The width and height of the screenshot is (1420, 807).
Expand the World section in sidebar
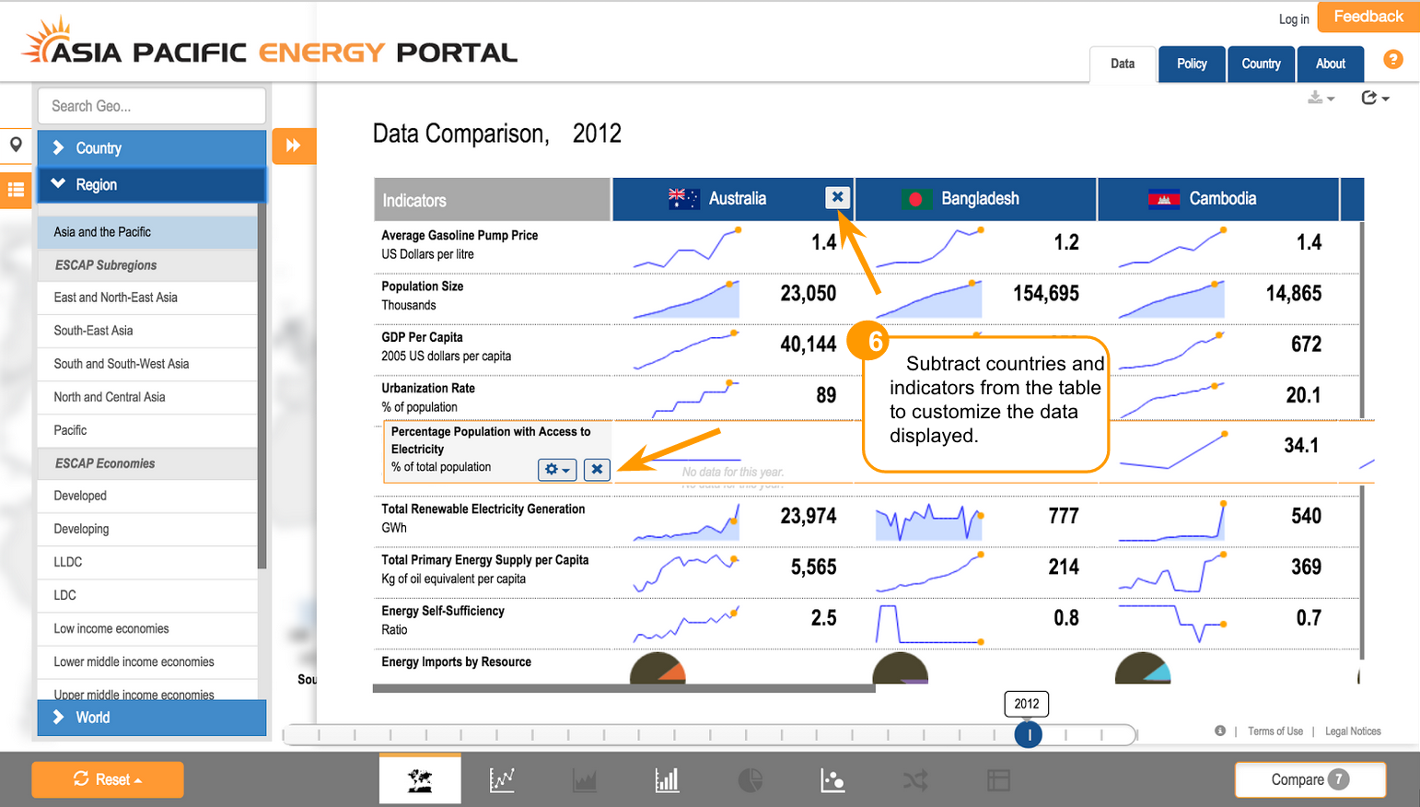(151, 718)
